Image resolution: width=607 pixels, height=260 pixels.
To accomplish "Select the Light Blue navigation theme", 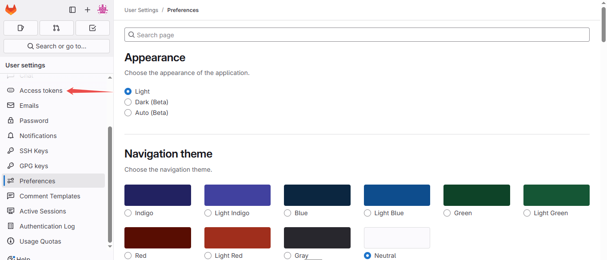I will pos(367,213).
